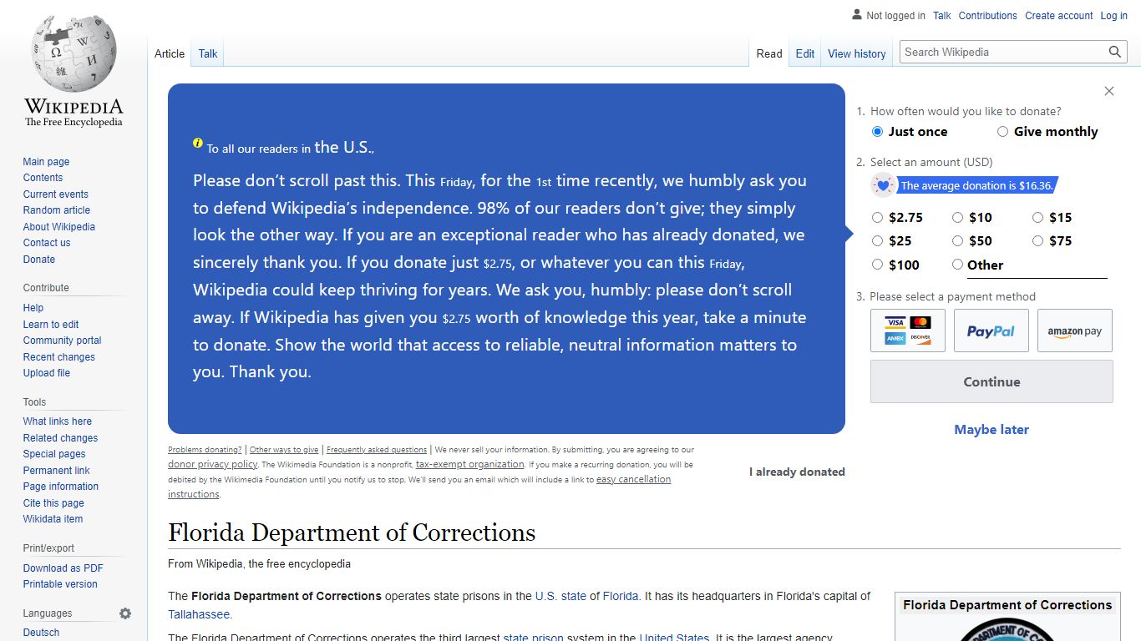The width and height of the screenshot is (1141, 641).
Task: Open Help in the Contribute section
Action: point(33,308)
